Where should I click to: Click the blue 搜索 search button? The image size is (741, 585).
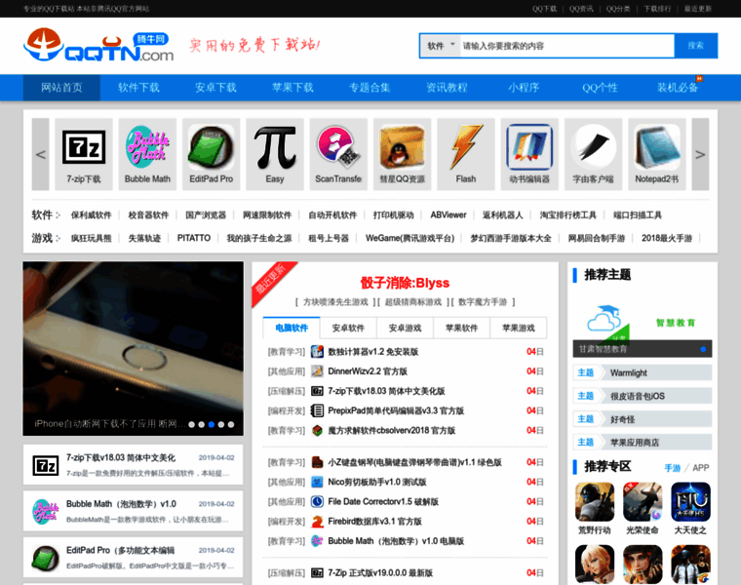pos(695,46)
